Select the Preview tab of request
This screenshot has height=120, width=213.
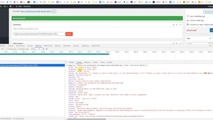click(x=79, y=62)
